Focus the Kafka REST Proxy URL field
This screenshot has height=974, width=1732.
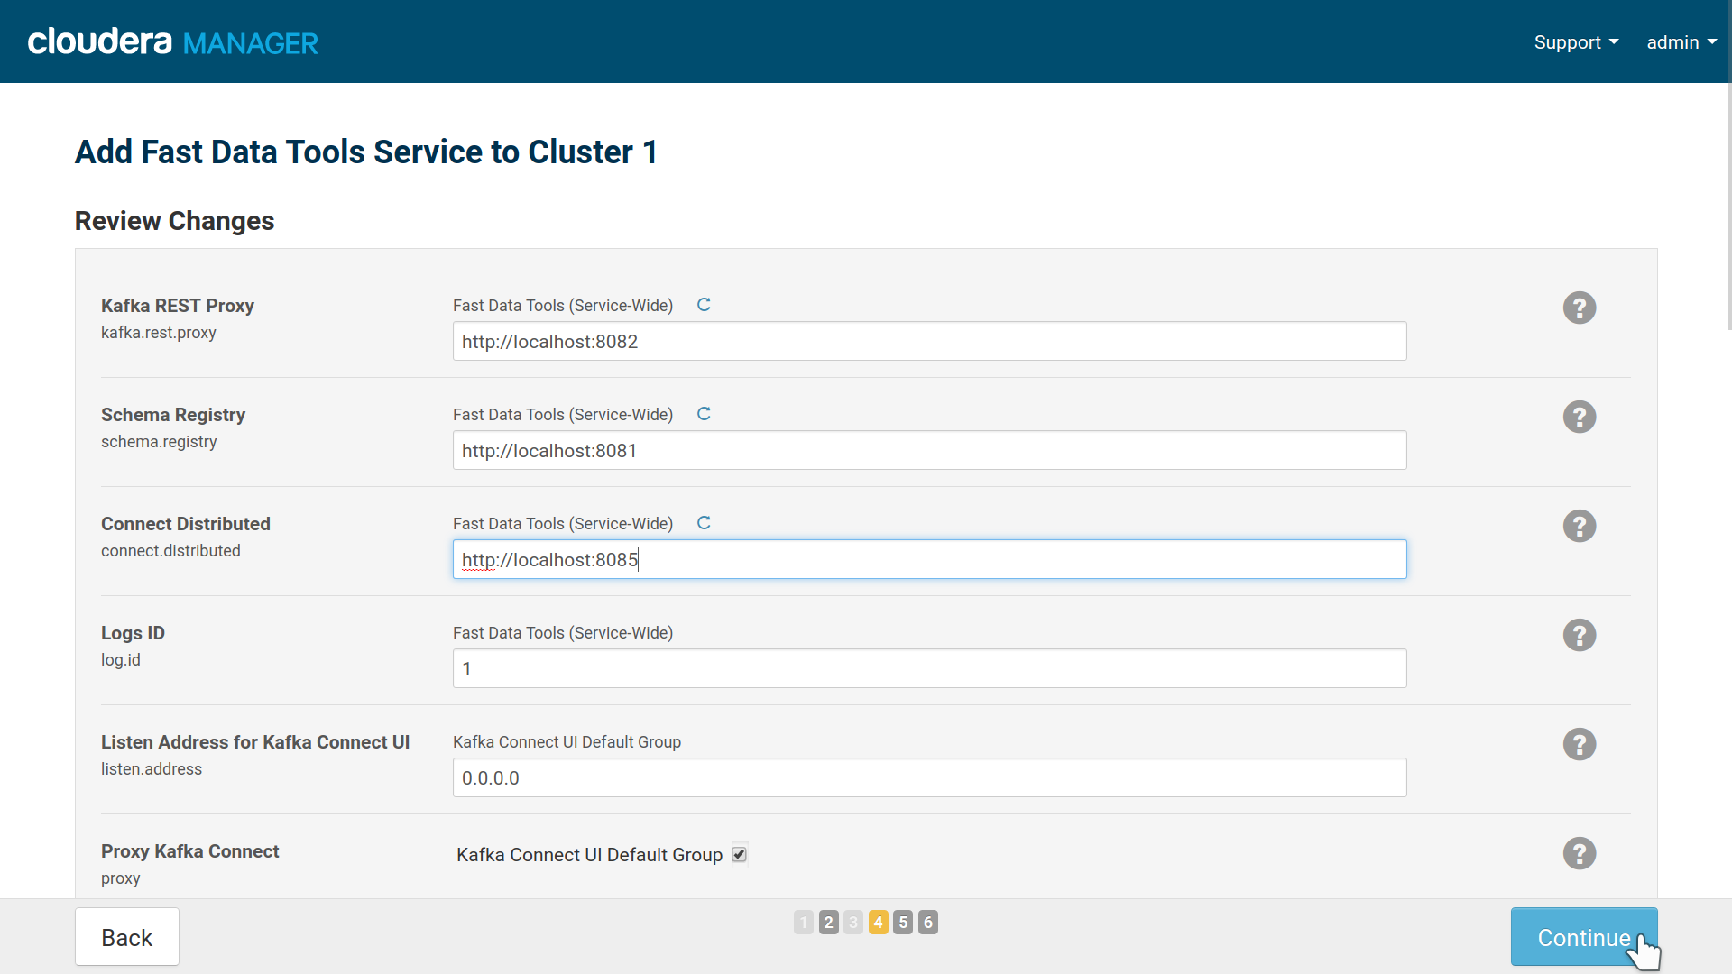point(929,341)
